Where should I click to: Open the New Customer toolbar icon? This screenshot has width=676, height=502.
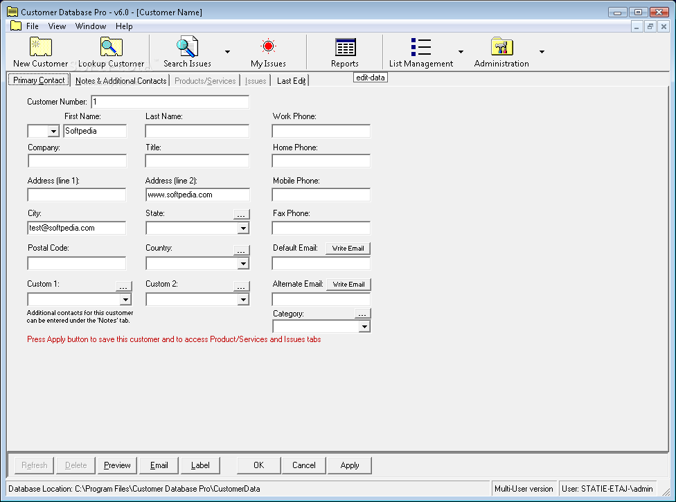41,52
